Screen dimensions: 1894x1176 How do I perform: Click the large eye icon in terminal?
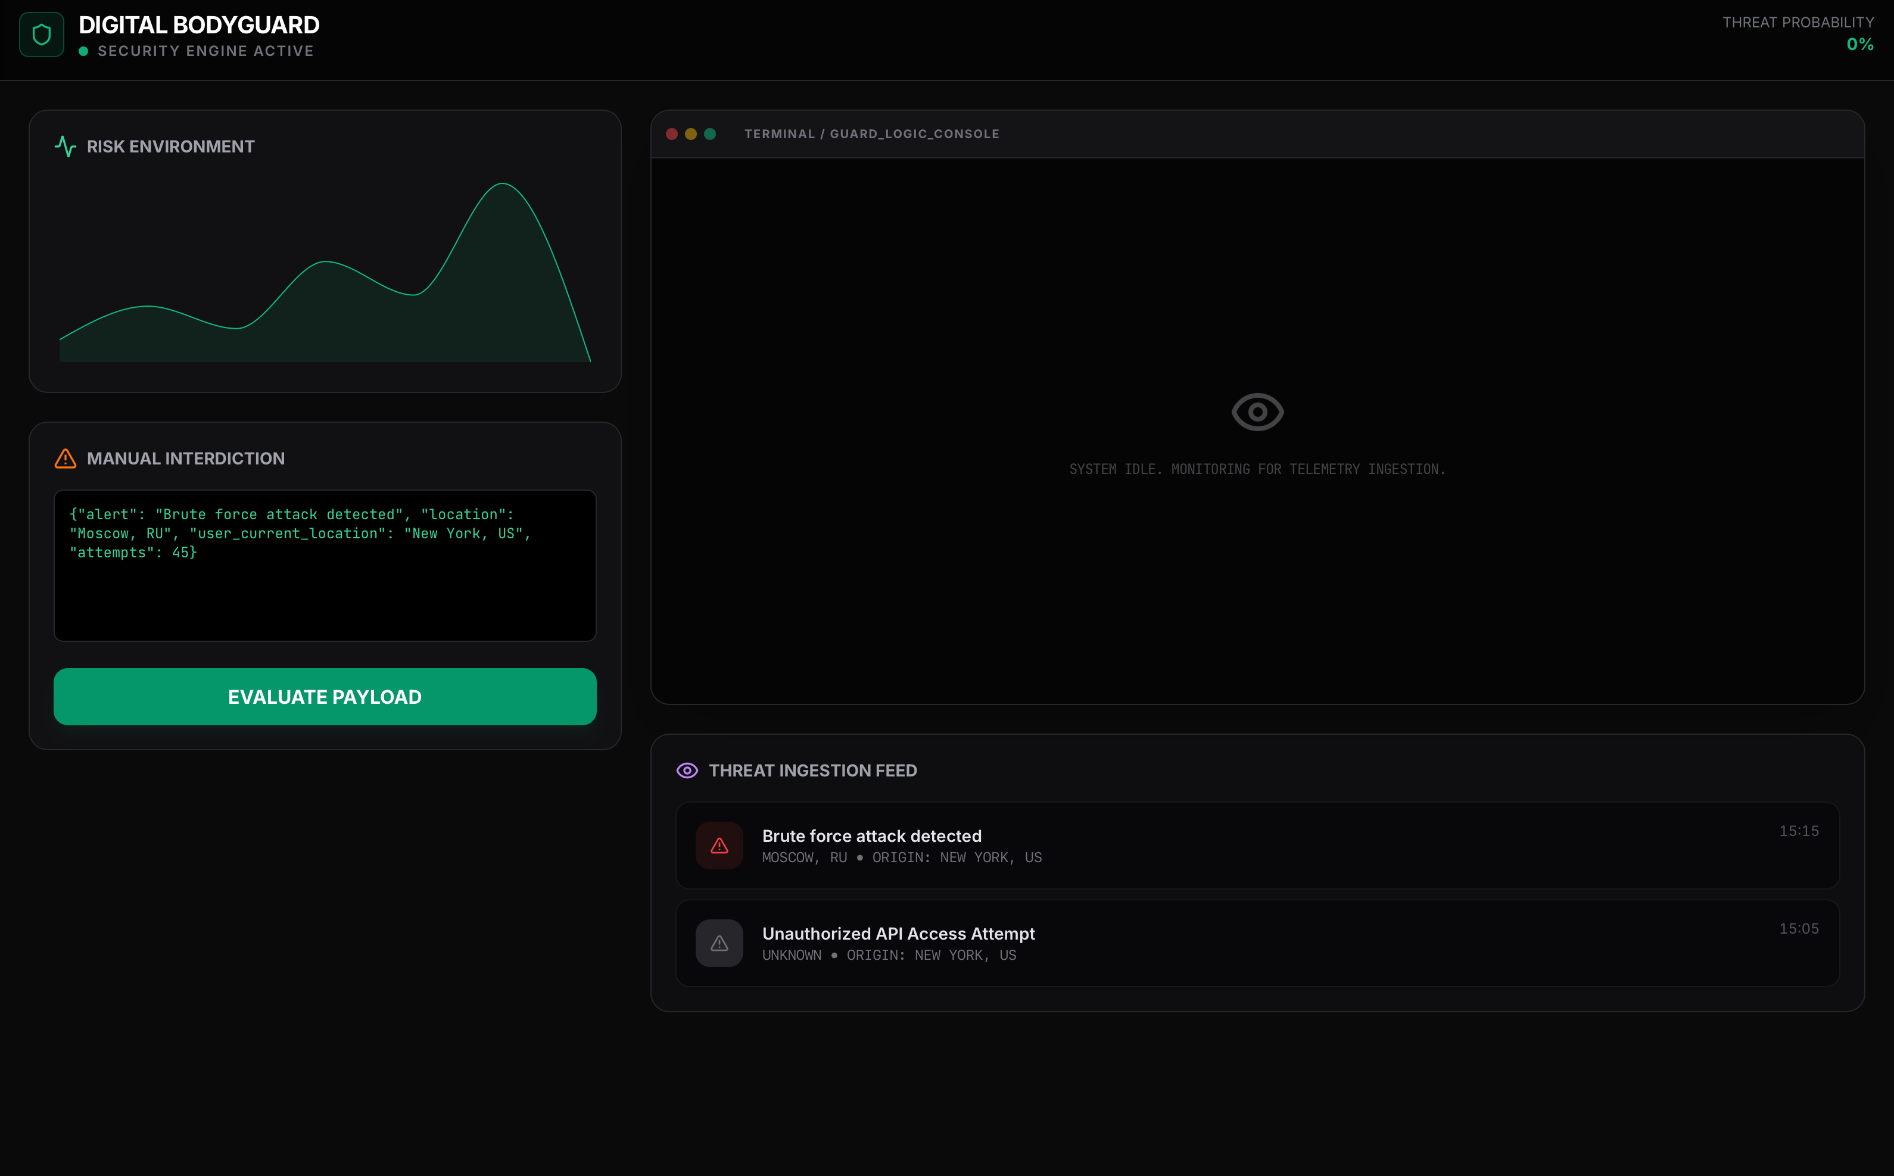click(x=1257, y=411)
